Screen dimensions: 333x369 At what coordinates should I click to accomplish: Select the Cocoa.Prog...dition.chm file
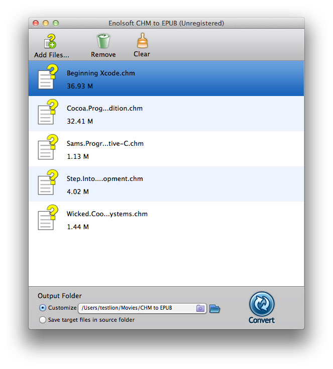(166, 114)
